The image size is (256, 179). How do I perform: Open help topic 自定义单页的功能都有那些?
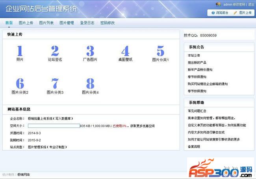coord(217,125)
